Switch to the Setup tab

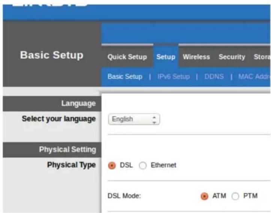pyautogui.click(x=166, y=57)
